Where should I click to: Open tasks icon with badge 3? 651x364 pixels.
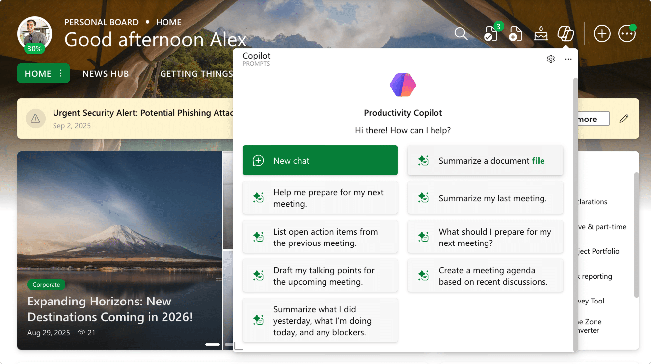tap(490, 34)
